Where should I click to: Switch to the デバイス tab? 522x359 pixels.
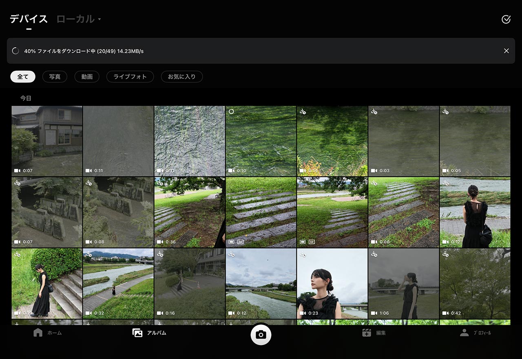(29, 19)
